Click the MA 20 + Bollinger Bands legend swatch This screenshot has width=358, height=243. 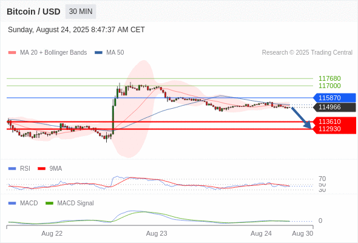[12, 53]
